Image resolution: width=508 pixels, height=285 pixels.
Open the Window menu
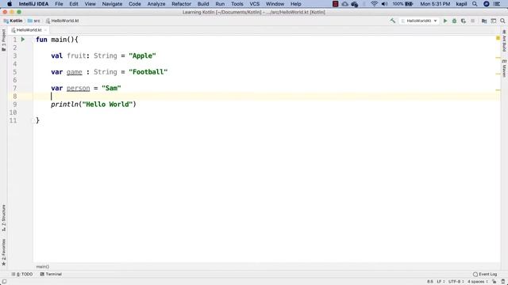pos(275,4)
